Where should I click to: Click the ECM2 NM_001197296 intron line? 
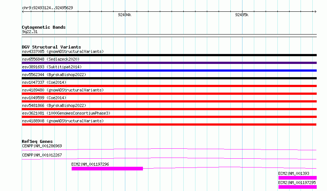point(230,167)
